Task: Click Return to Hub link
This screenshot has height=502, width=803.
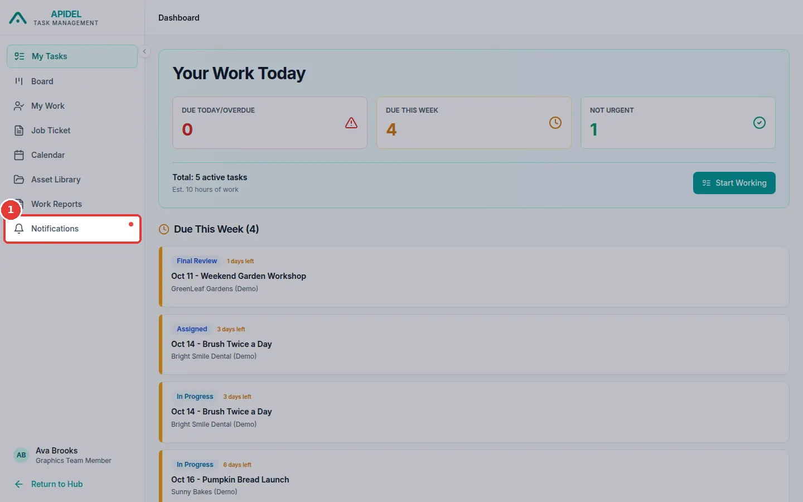Action: [57, 484]
